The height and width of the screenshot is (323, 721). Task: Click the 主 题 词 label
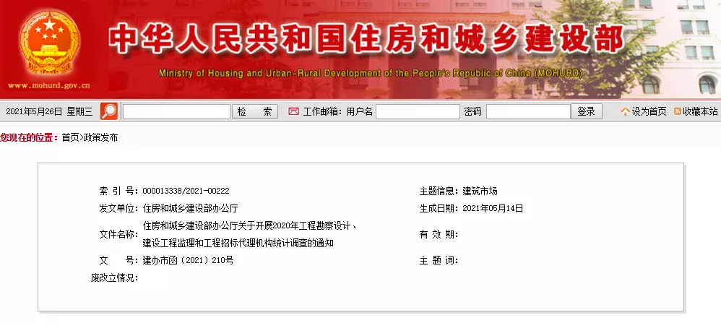(x=439, y=260)
